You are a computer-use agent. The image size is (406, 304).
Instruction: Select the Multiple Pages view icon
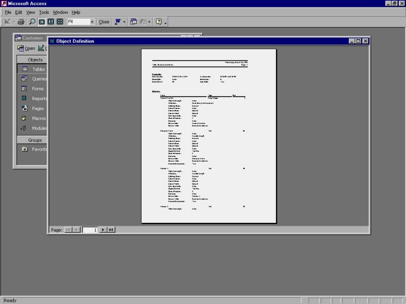point(60,22)
